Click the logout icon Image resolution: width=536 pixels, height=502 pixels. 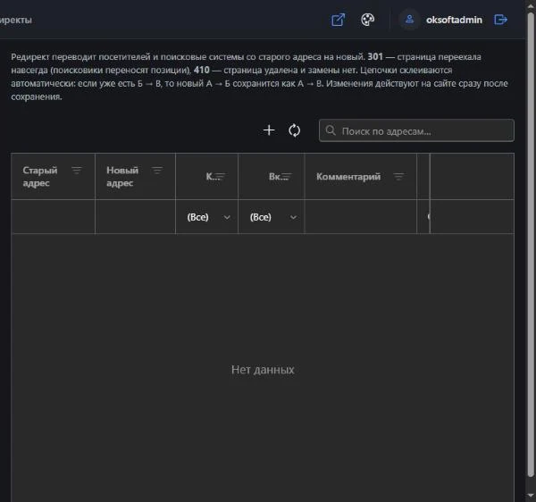[x=500, y=20]
